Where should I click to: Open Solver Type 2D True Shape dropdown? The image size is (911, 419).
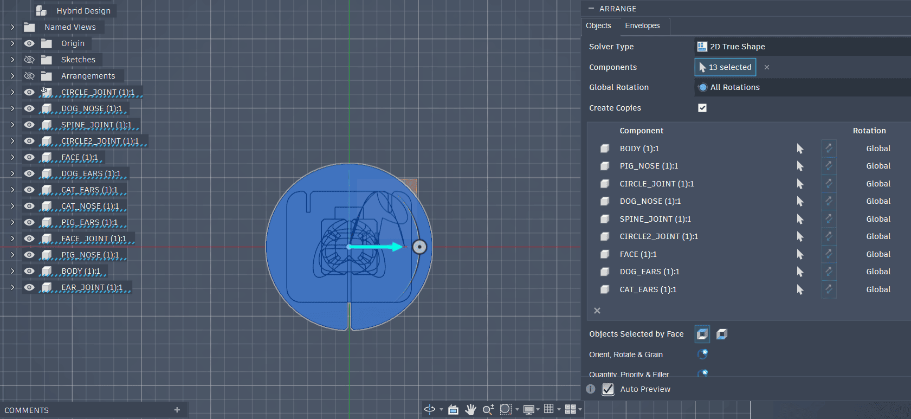click(802, 47)
